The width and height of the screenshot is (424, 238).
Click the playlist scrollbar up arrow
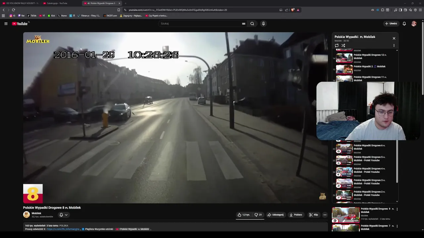(x=397, y=50)
